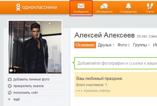The image size is (157, 106).
Task: Click the добавить личные фото link
Action: [31, 79]
